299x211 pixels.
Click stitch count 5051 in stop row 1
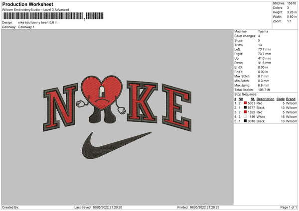(x=251, y=103)
